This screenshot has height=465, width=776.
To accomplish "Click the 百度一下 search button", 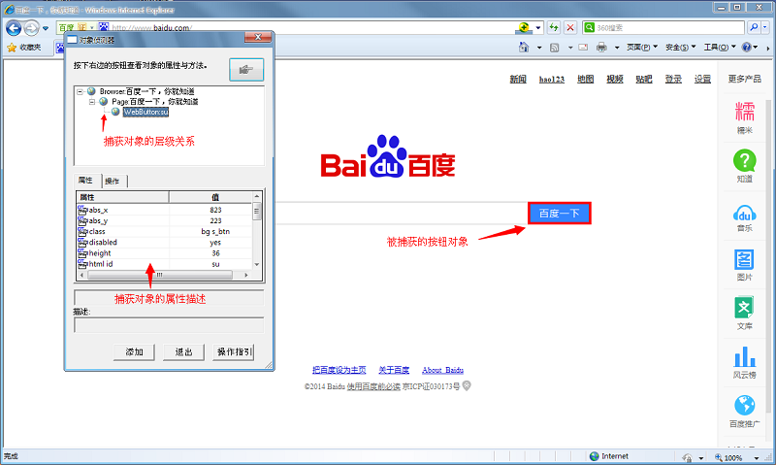I will [x=560, y=214].
